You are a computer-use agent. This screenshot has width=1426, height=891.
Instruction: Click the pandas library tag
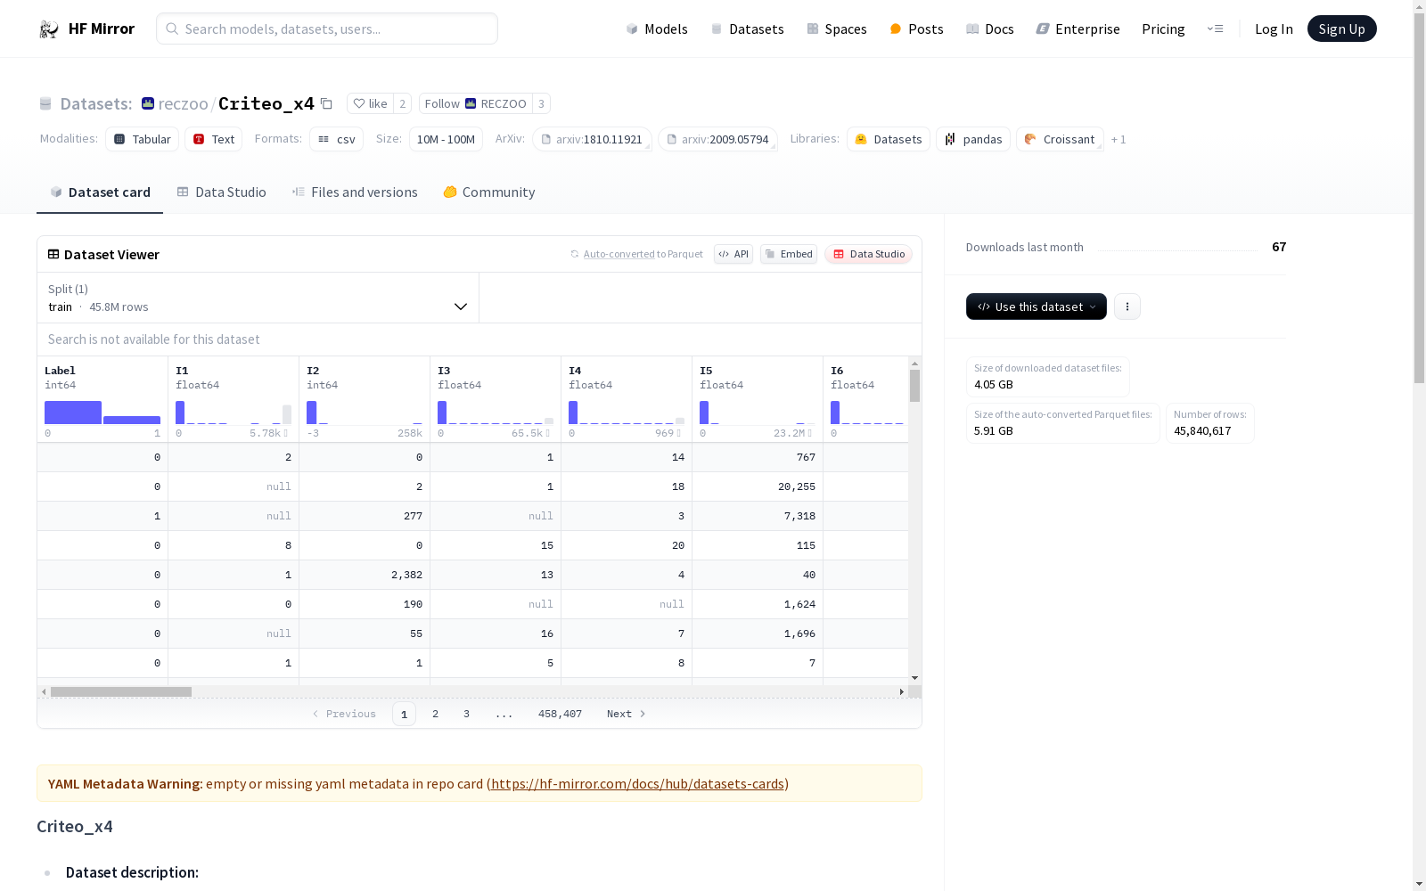point(973,139)
